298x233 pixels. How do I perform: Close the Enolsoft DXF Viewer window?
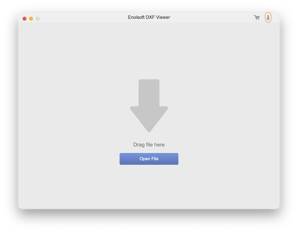tap(25, 18)
